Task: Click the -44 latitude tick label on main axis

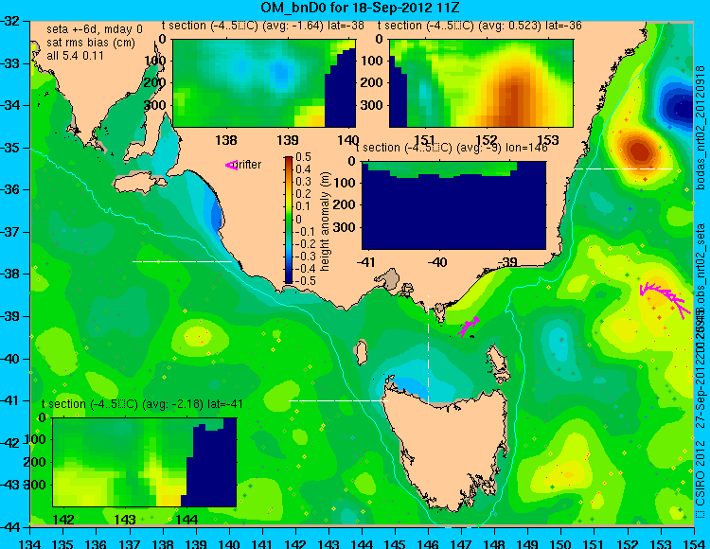Action: tap(9, 527)
